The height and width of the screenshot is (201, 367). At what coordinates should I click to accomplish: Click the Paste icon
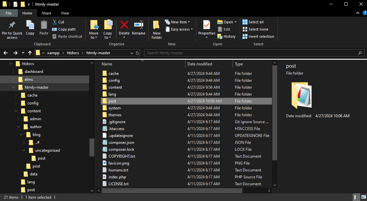[43, 29]
